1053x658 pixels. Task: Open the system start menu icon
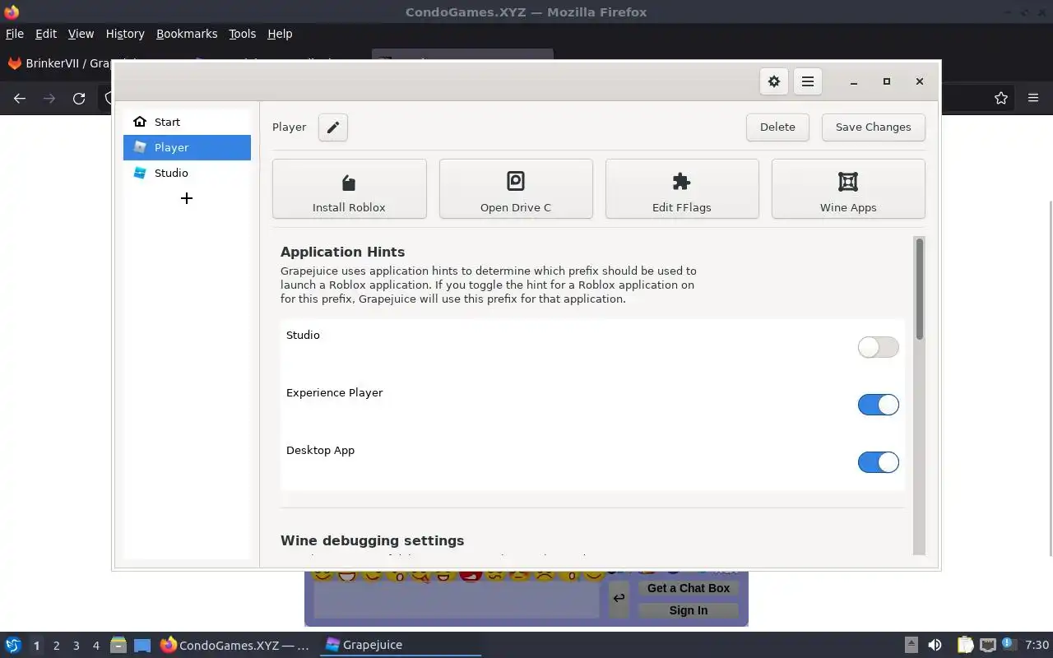pos(13,645)
